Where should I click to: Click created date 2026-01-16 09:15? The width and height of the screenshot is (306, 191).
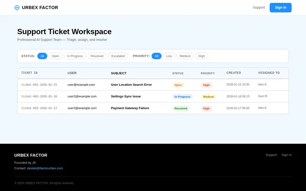point(238,96)
